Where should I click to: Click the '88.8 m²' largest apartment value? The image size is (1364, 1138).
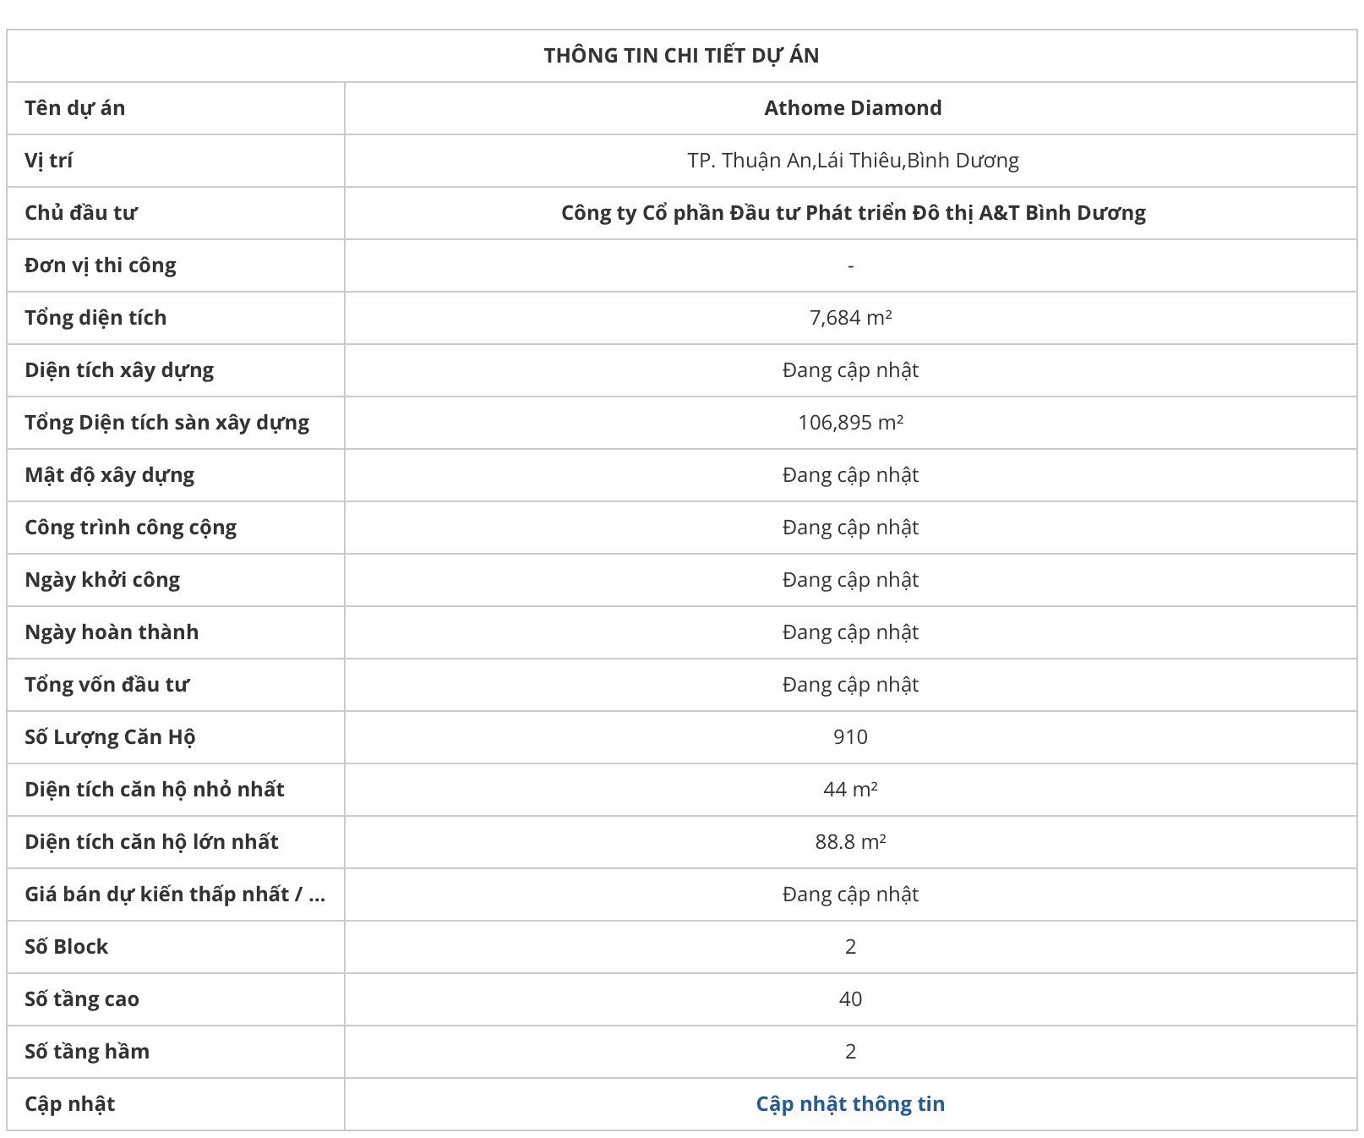tap(850, 842)
